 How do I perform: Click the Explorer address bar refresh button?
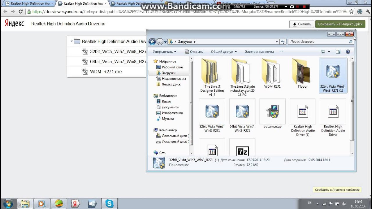[283, 42]
